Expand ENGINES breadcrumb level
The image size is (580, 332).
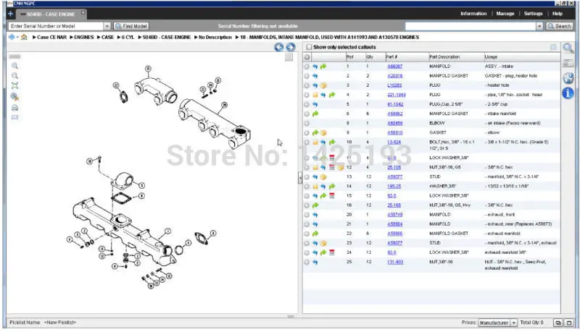pos(71,38)
